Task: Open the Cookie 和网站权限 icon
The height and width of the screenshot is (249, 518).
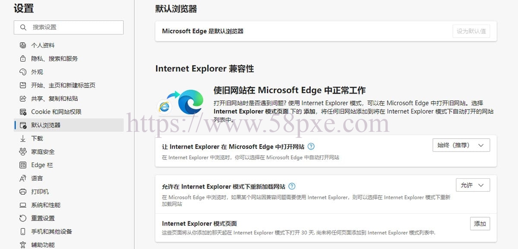Action: point(23,112)
